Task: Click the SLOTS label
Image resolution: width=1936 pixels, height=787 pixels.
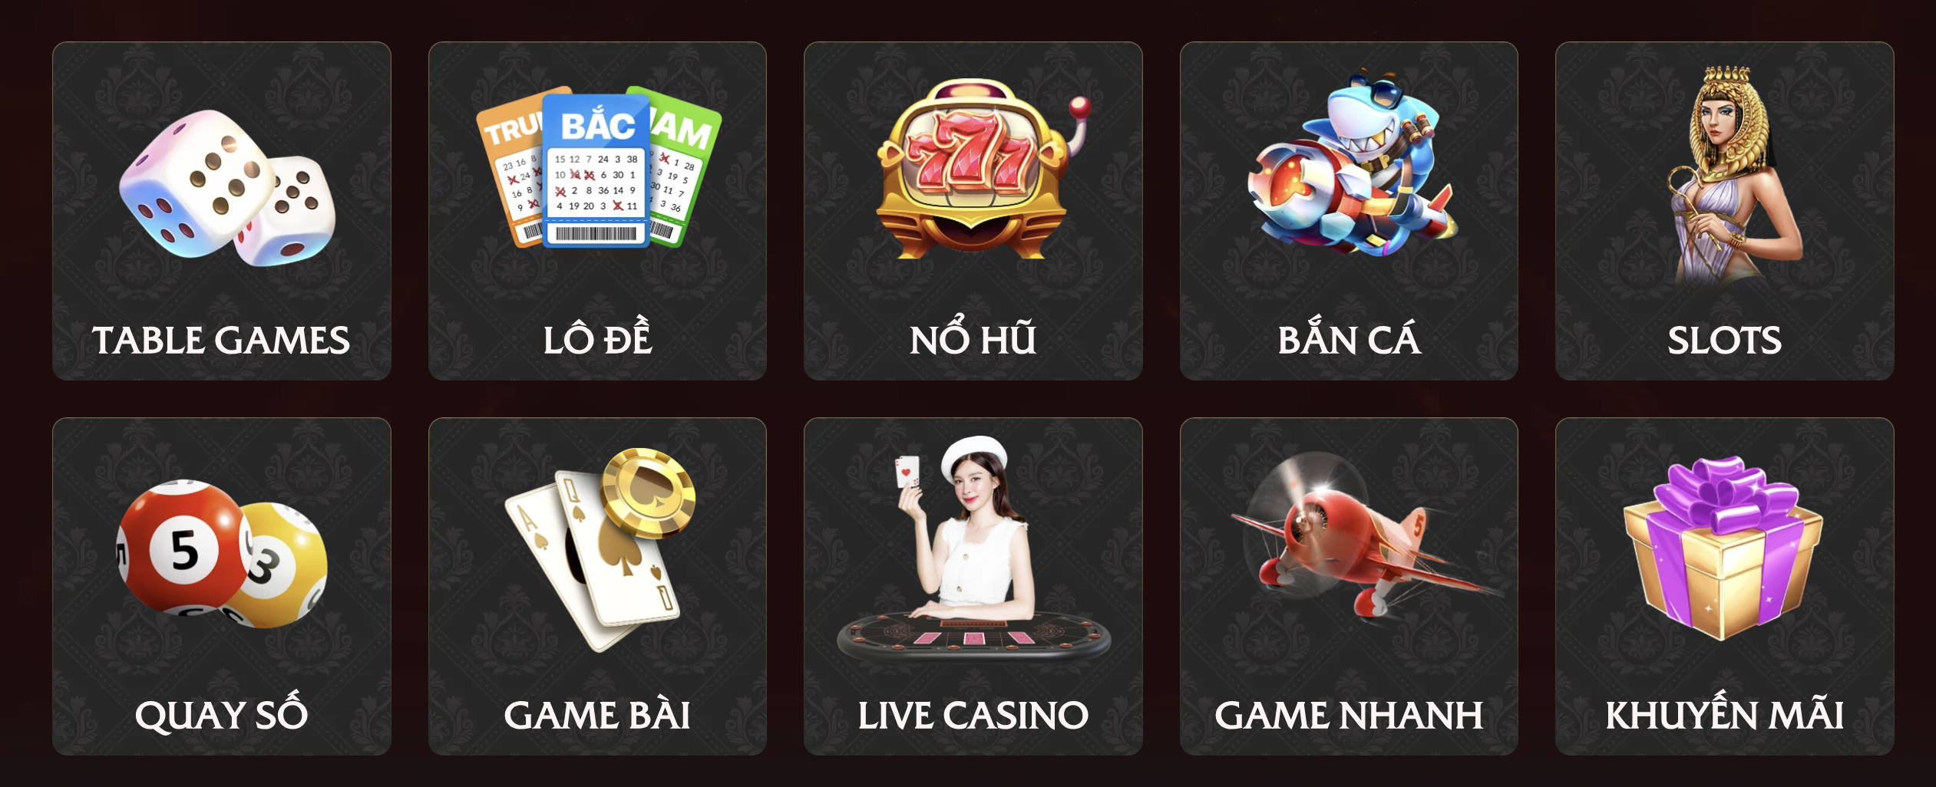Action: (x=1725, y=341)
